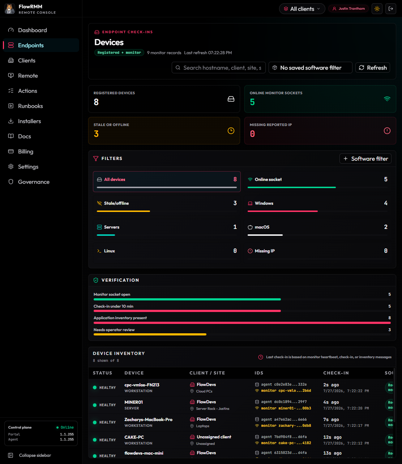Click the '7s ago' check-in time

331,420
